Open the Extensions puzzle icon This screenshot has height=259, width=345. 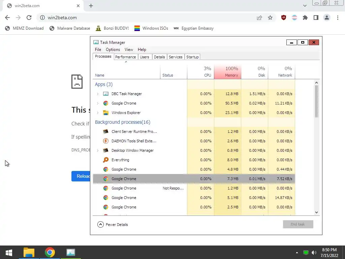[x=305, y=18]
